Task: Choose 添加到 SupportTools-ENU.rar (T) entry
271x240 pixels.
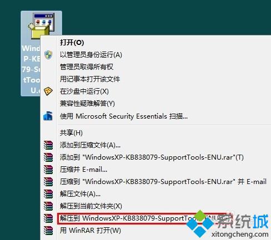Action: (152, 157)
